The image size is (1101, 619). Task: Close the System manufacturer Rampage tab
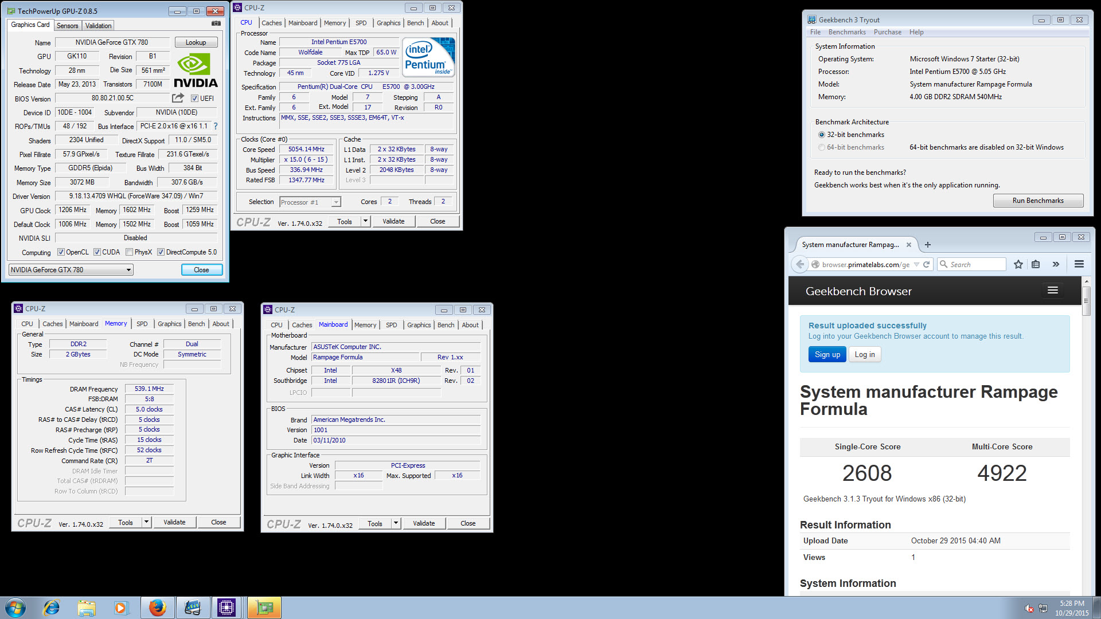coord(909,245)
